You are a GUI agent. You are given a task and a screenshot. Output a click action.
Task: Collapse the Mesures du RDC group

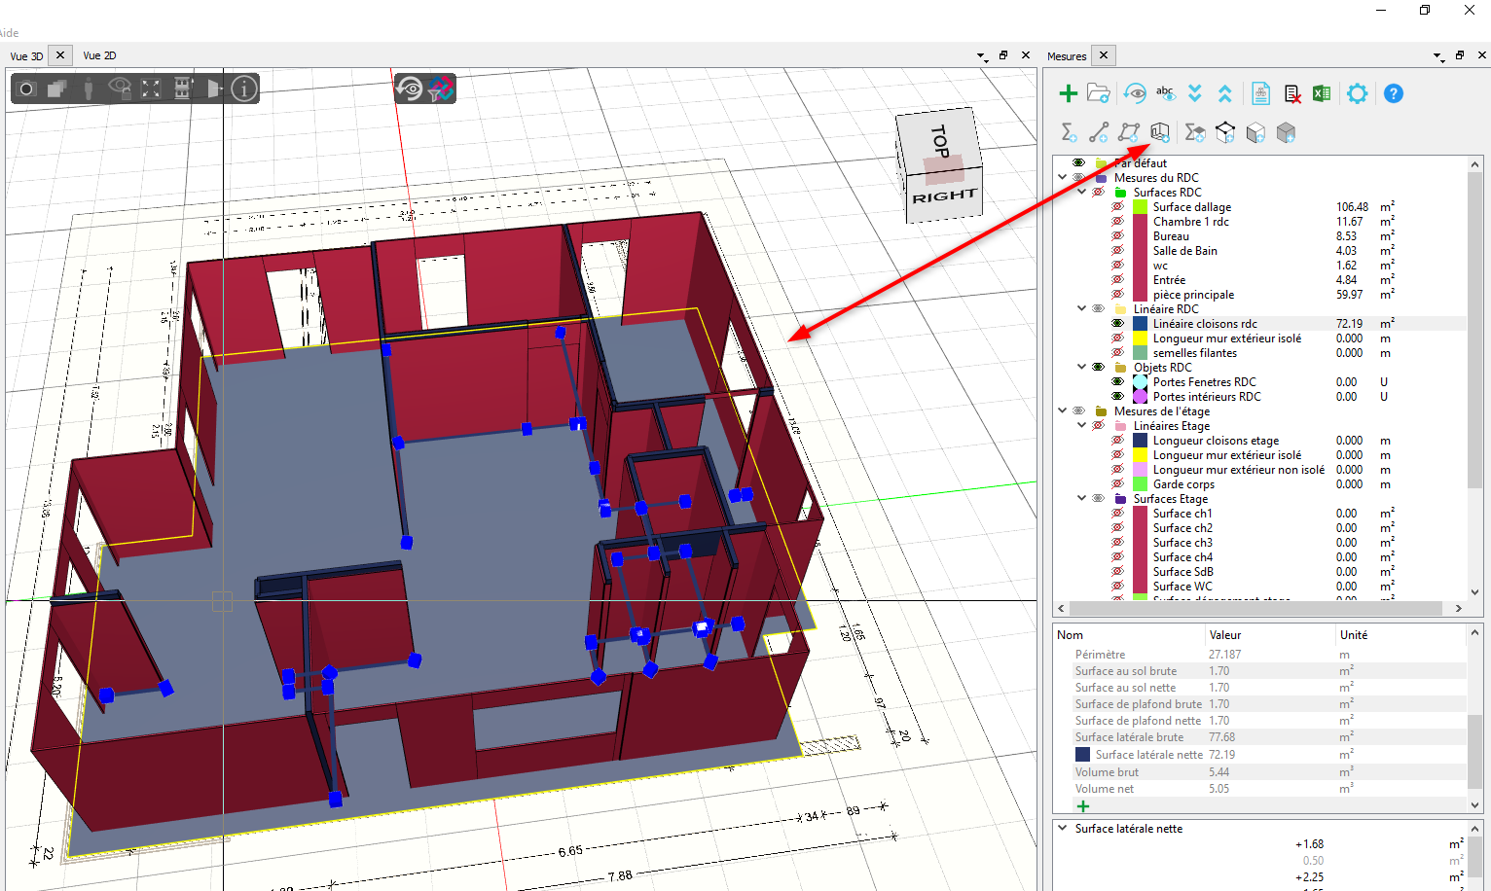tap(1063, 177)
